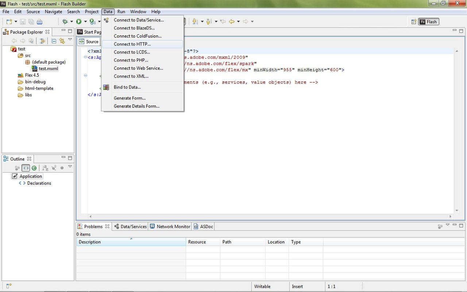Select Declarations in the Outline
The image size is (467, 292).
pos(35,183)
